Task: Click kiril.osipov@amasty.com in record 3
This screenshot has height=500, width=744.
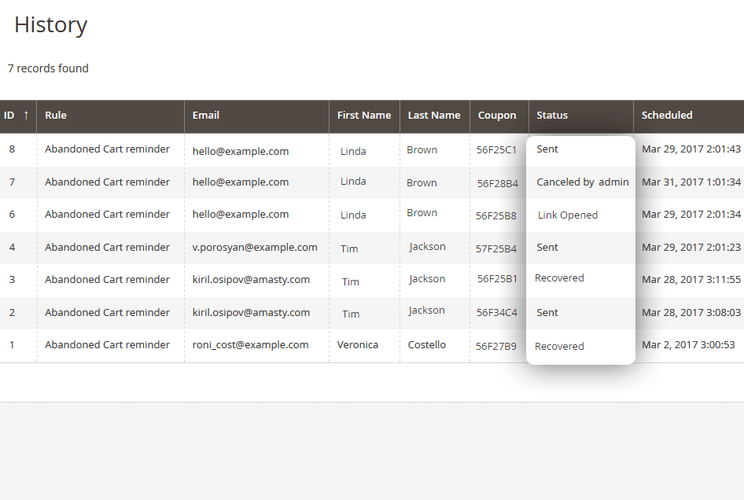Action: tap(251, 279)
